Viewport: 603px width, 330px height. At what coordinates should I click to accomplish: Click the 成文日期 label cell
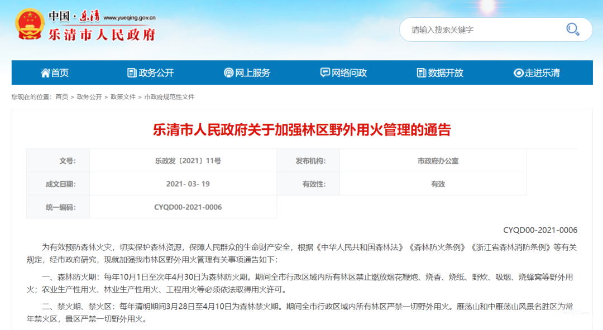[x=58, y=183]
